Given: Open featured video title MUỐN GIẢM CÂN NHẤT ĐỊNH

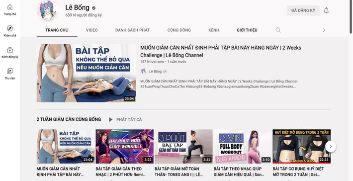Looking at the screenshot, I should (221, 51).
